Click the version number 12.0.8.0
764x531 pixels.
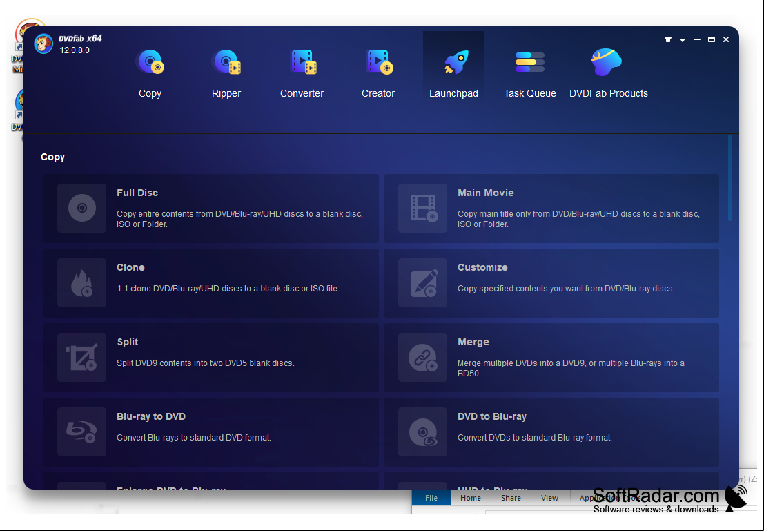pos(75,50)
